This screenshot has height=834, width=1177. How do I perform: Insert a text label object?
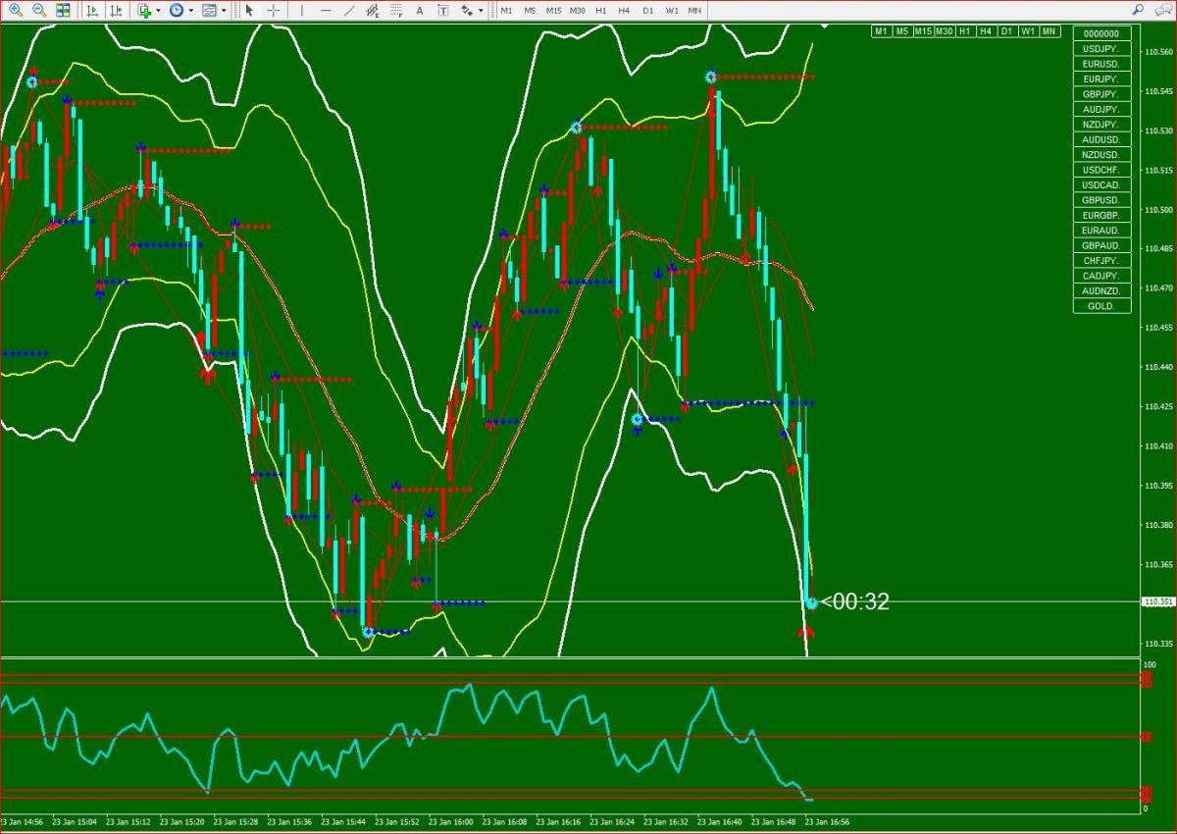442,10
